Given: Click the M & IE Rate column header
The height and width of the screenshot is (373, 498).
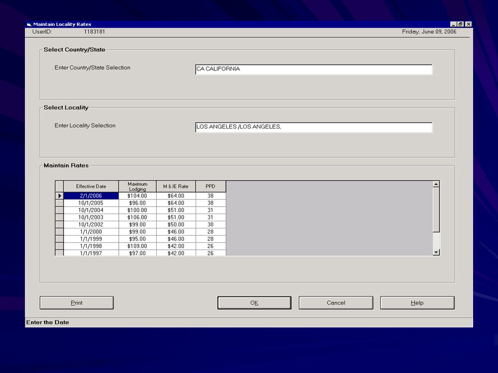Looking at the screenshot, I should (176, 187).
